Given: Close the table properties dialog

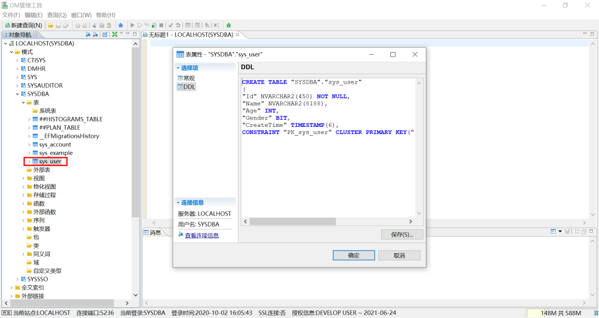Looking at the screenshot, I should click(x=415, y=55).
